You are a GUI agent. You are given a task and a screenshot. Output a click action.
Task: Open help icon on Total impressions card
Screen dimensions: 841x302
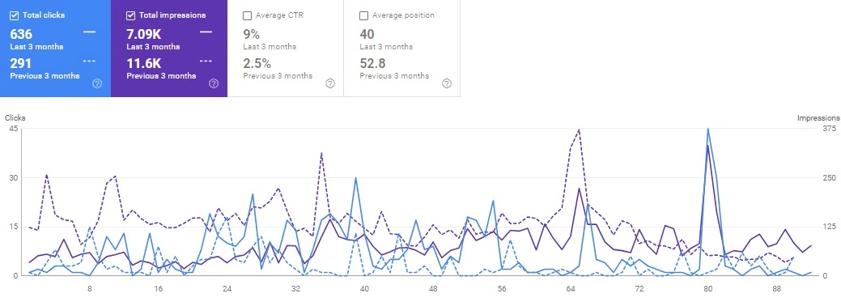[x=214, y=83]
